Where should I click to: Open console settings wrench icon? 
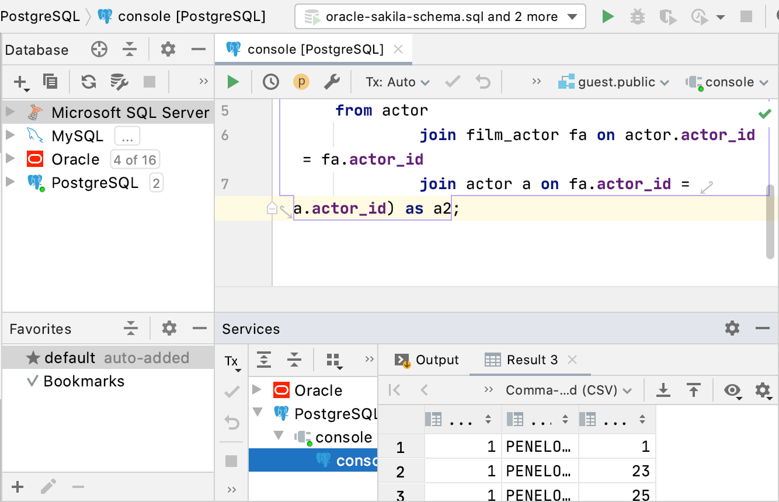click(332, 82)
